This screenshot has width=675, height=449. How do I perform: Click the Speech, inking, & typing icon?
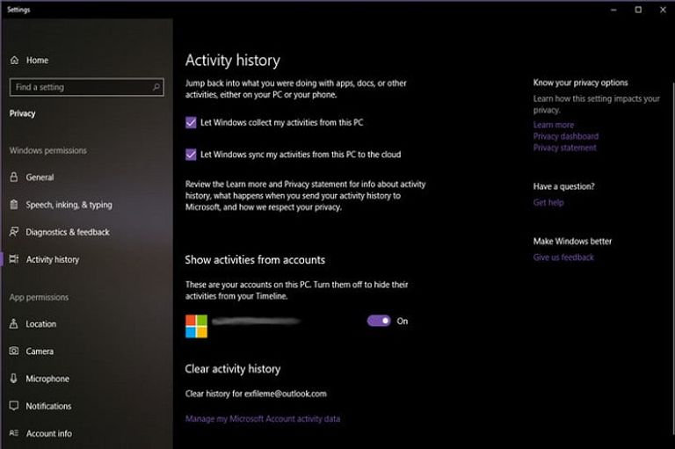[x=14, y=205]
